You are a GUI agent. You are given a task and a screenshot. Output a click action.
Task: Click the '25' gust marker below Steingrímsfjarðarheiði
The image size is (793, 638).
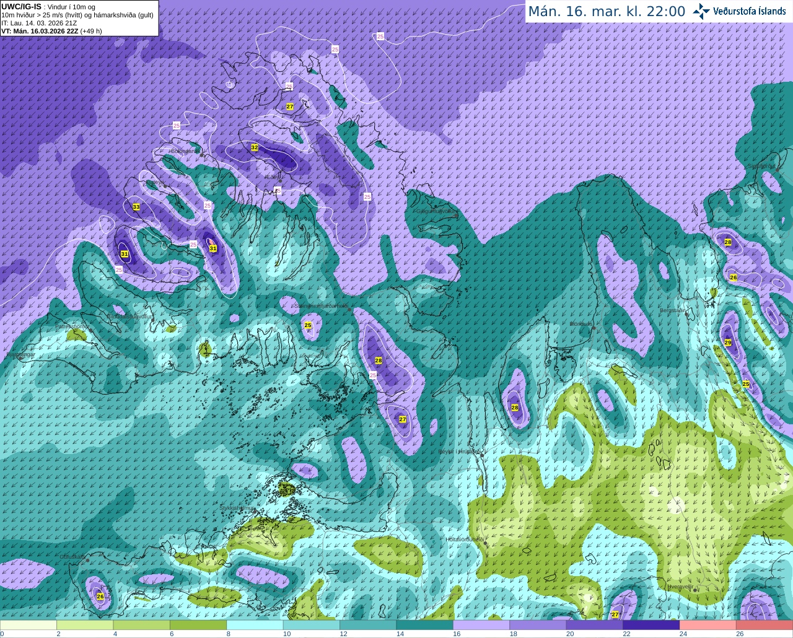click(x=308, y=325)
